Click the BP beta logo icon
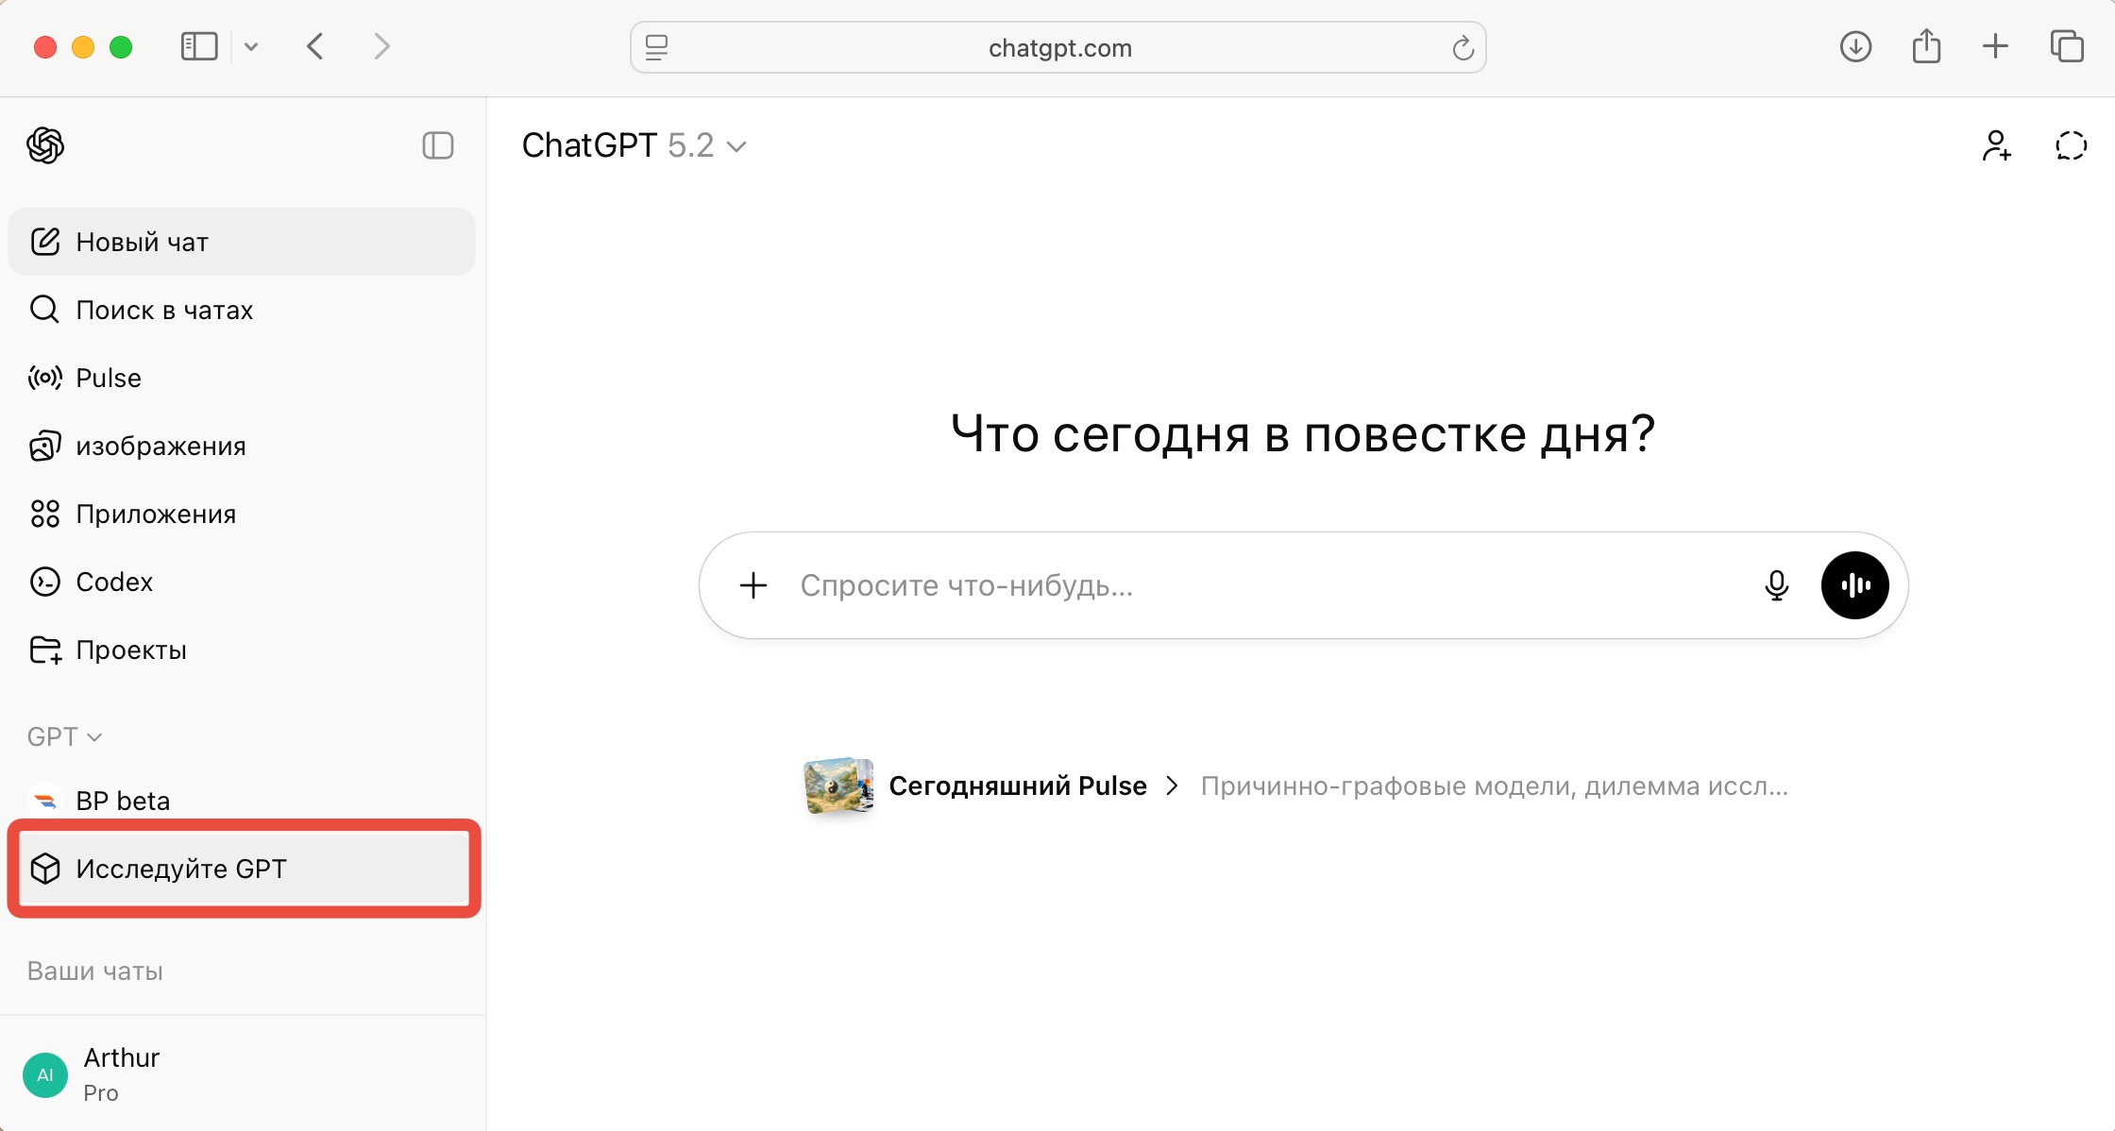 tap(45, 801)
